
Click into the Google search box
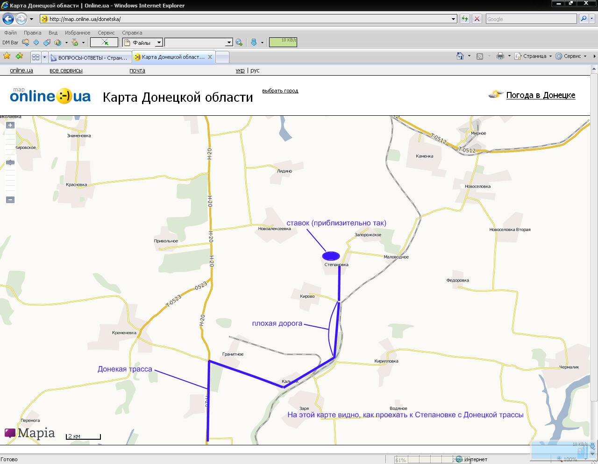click(530, 19)
